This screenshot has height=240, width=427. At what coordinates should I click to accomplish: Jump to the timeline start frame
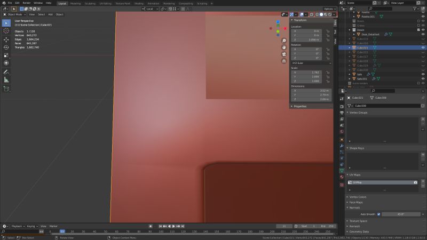[x=160, y=226]
